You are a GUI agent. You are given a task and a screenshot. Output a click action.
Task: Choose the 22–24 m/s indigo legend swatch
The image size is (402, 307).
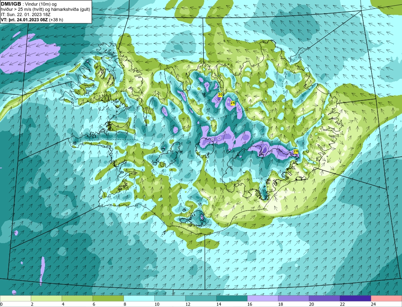[355, 299]
